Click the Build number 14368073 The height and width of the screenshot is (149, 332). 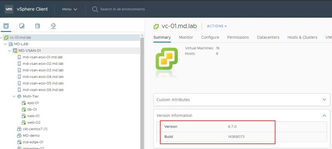click(x=236, y=137)
